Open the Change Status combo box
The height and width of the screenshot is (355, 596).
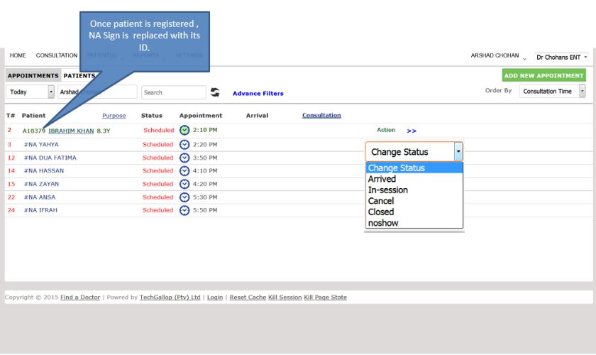(414, 152)
